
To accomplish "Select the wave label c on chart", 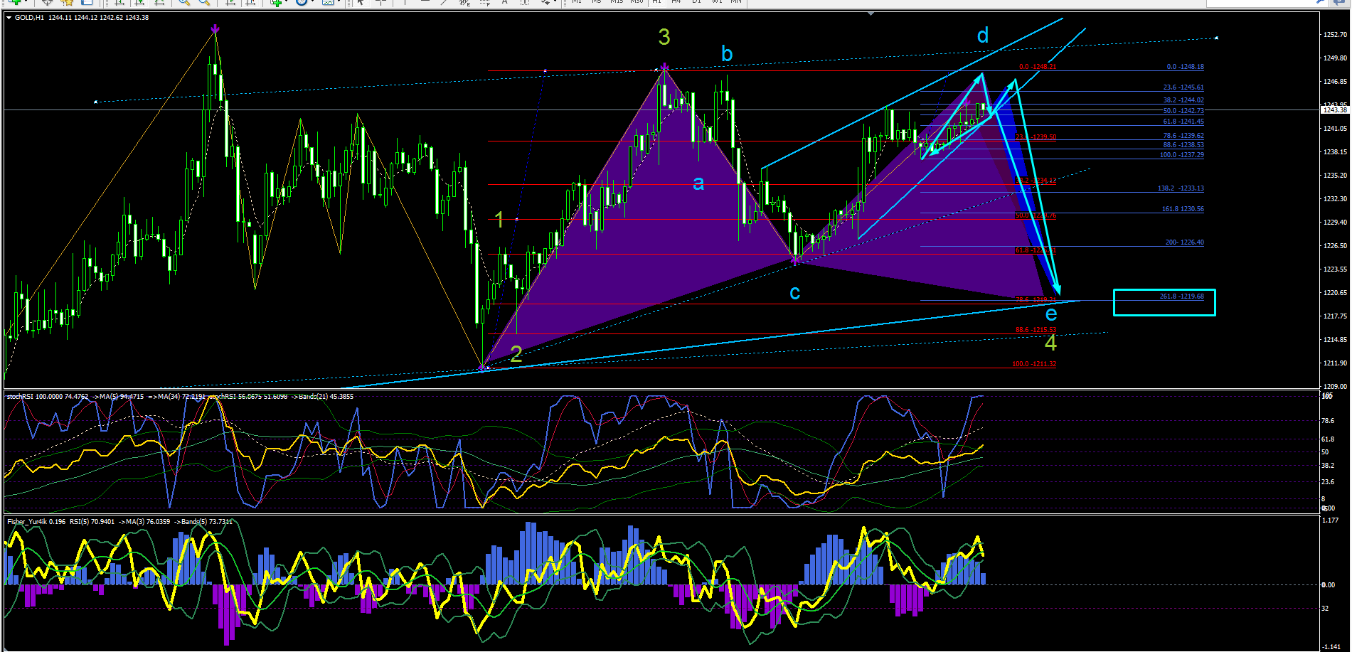I will (795, 292).
